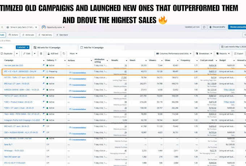
Task: Open the Reports dropdown
Action: (x=223, y=54)
